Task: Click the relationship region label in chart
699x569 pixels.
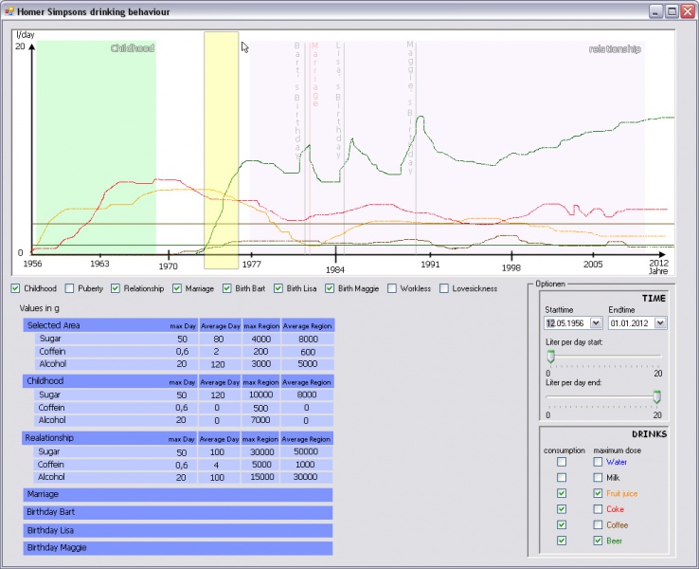Action: [x=615, y=49]
